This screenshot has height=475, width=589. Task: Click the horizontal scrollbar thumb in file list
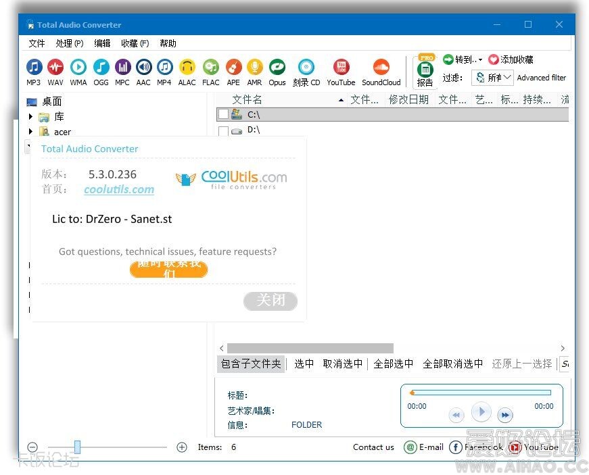[x=310, y=348]
